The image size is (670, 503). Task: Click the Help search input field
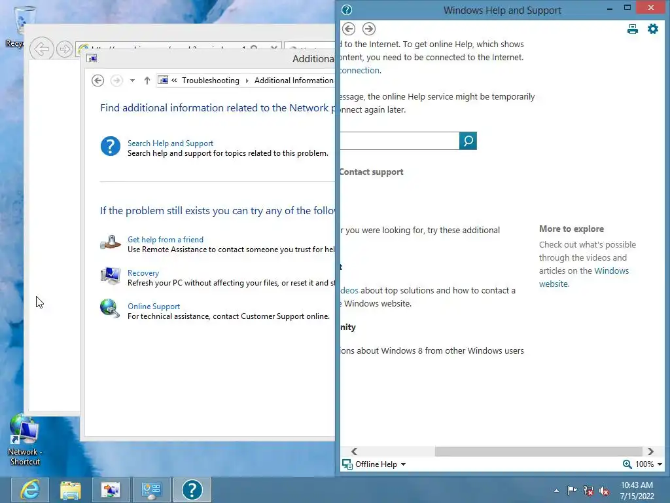tap(400, 141)
